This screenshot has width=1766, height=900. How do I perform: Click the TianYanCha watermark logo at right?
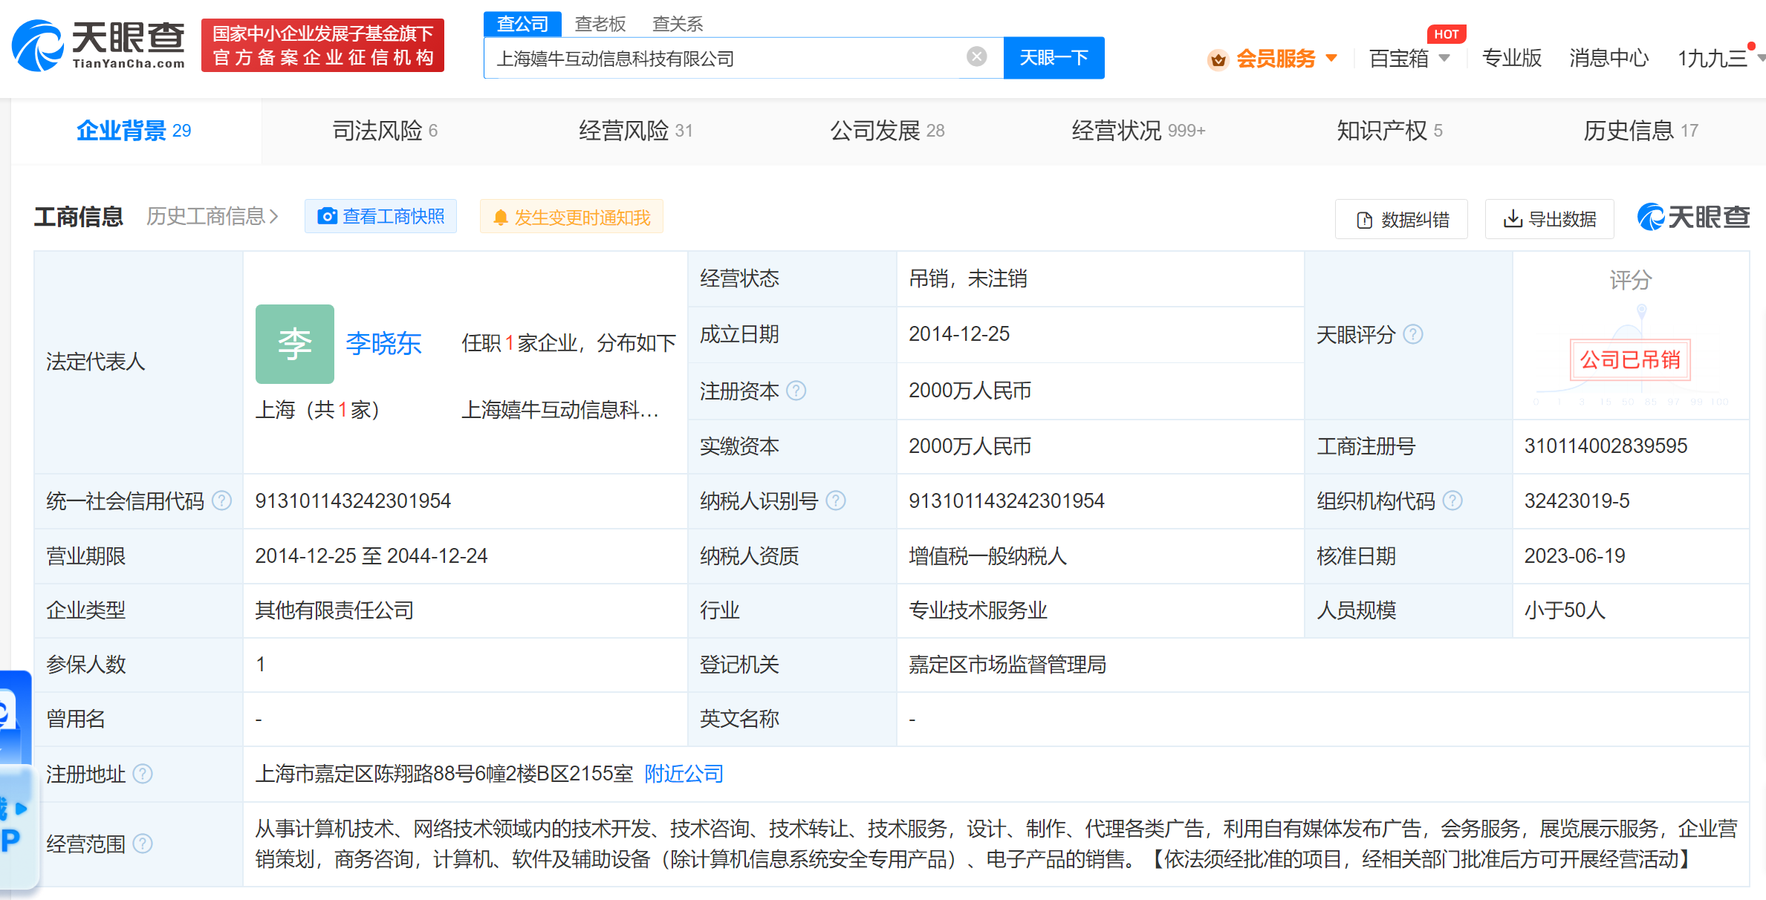click(x=1693, y=217)
